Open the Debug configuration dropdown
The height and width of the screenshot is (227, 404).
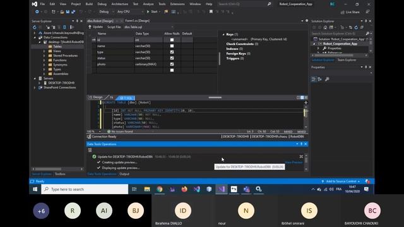click(106, 12)
